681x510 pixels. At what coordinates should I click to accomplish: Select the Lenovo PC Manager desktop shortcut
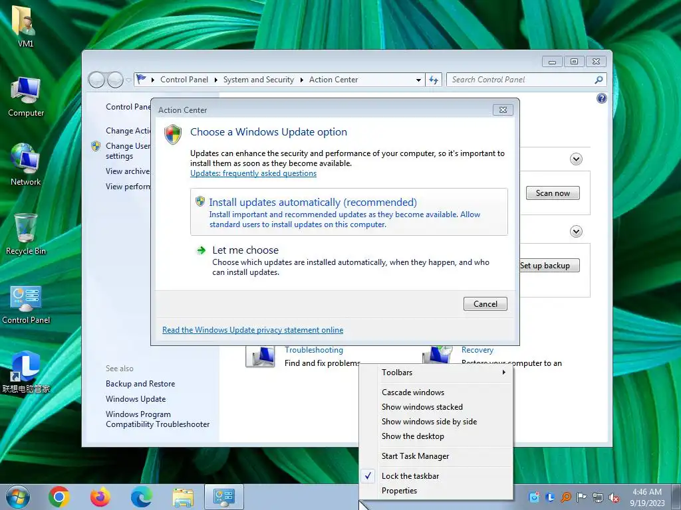point(26,372)
